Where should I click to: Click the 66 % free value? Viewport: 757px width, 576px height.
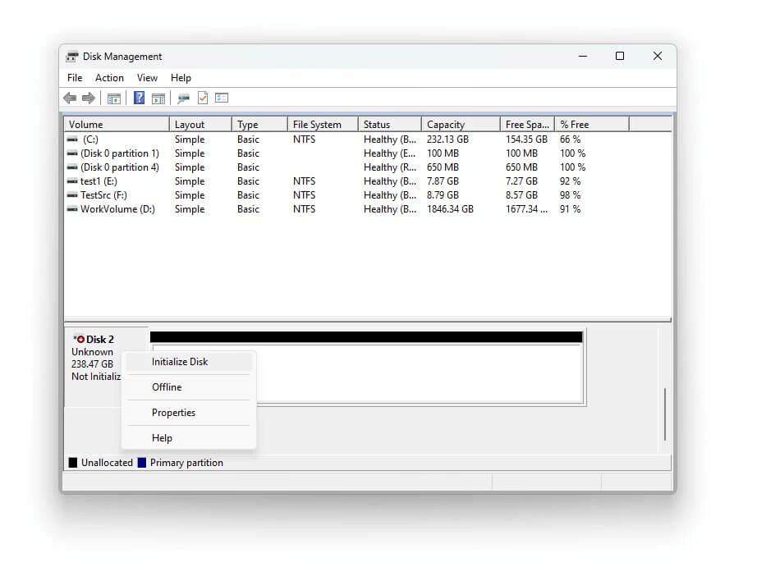coord(570,139)
